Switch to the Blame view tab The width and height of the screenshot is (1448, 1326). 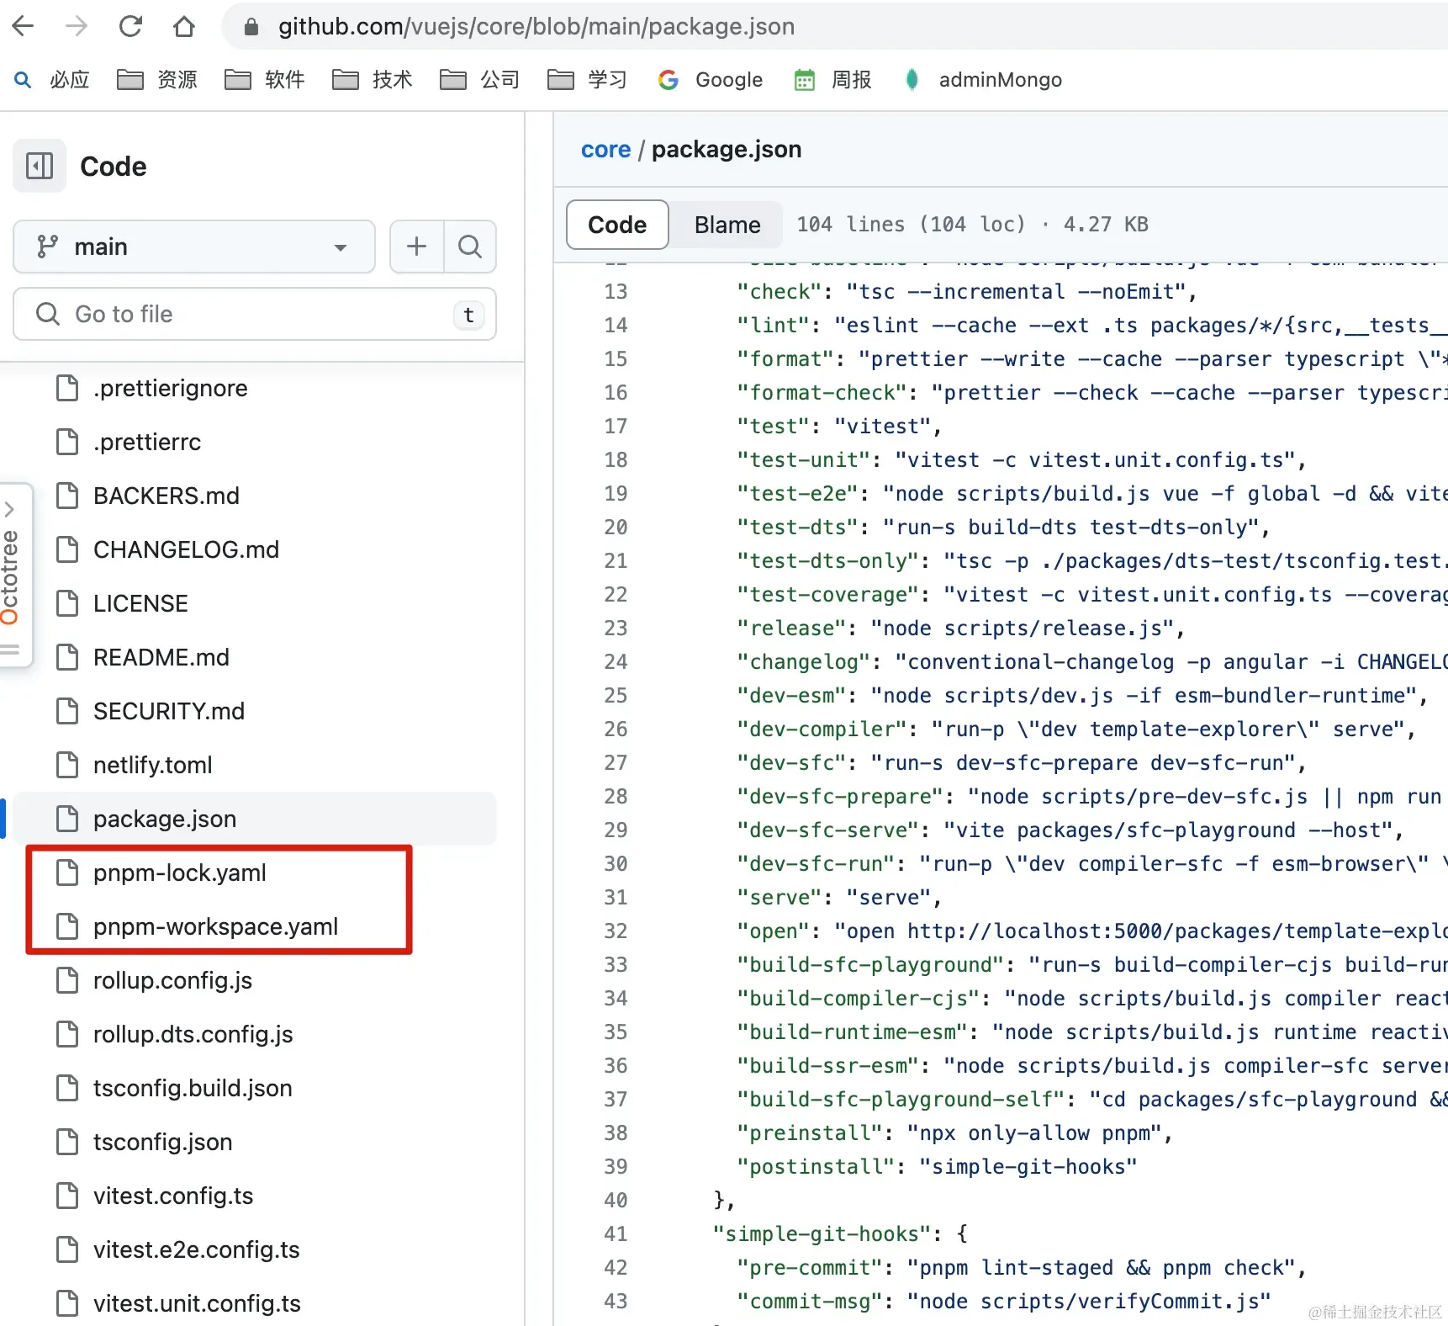(x=727, y=225)
